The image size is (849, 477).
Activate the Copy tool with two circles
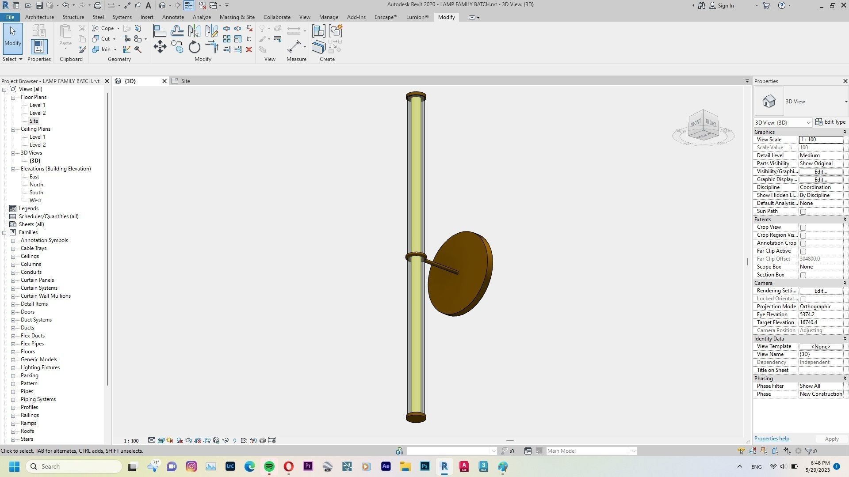[x=177, y=47]
